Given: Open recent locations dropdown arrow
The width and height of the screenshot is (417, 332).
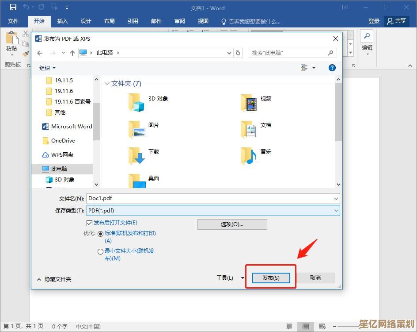Looking at the screenshot, I should pyautogui.click(x=63, y=53).
